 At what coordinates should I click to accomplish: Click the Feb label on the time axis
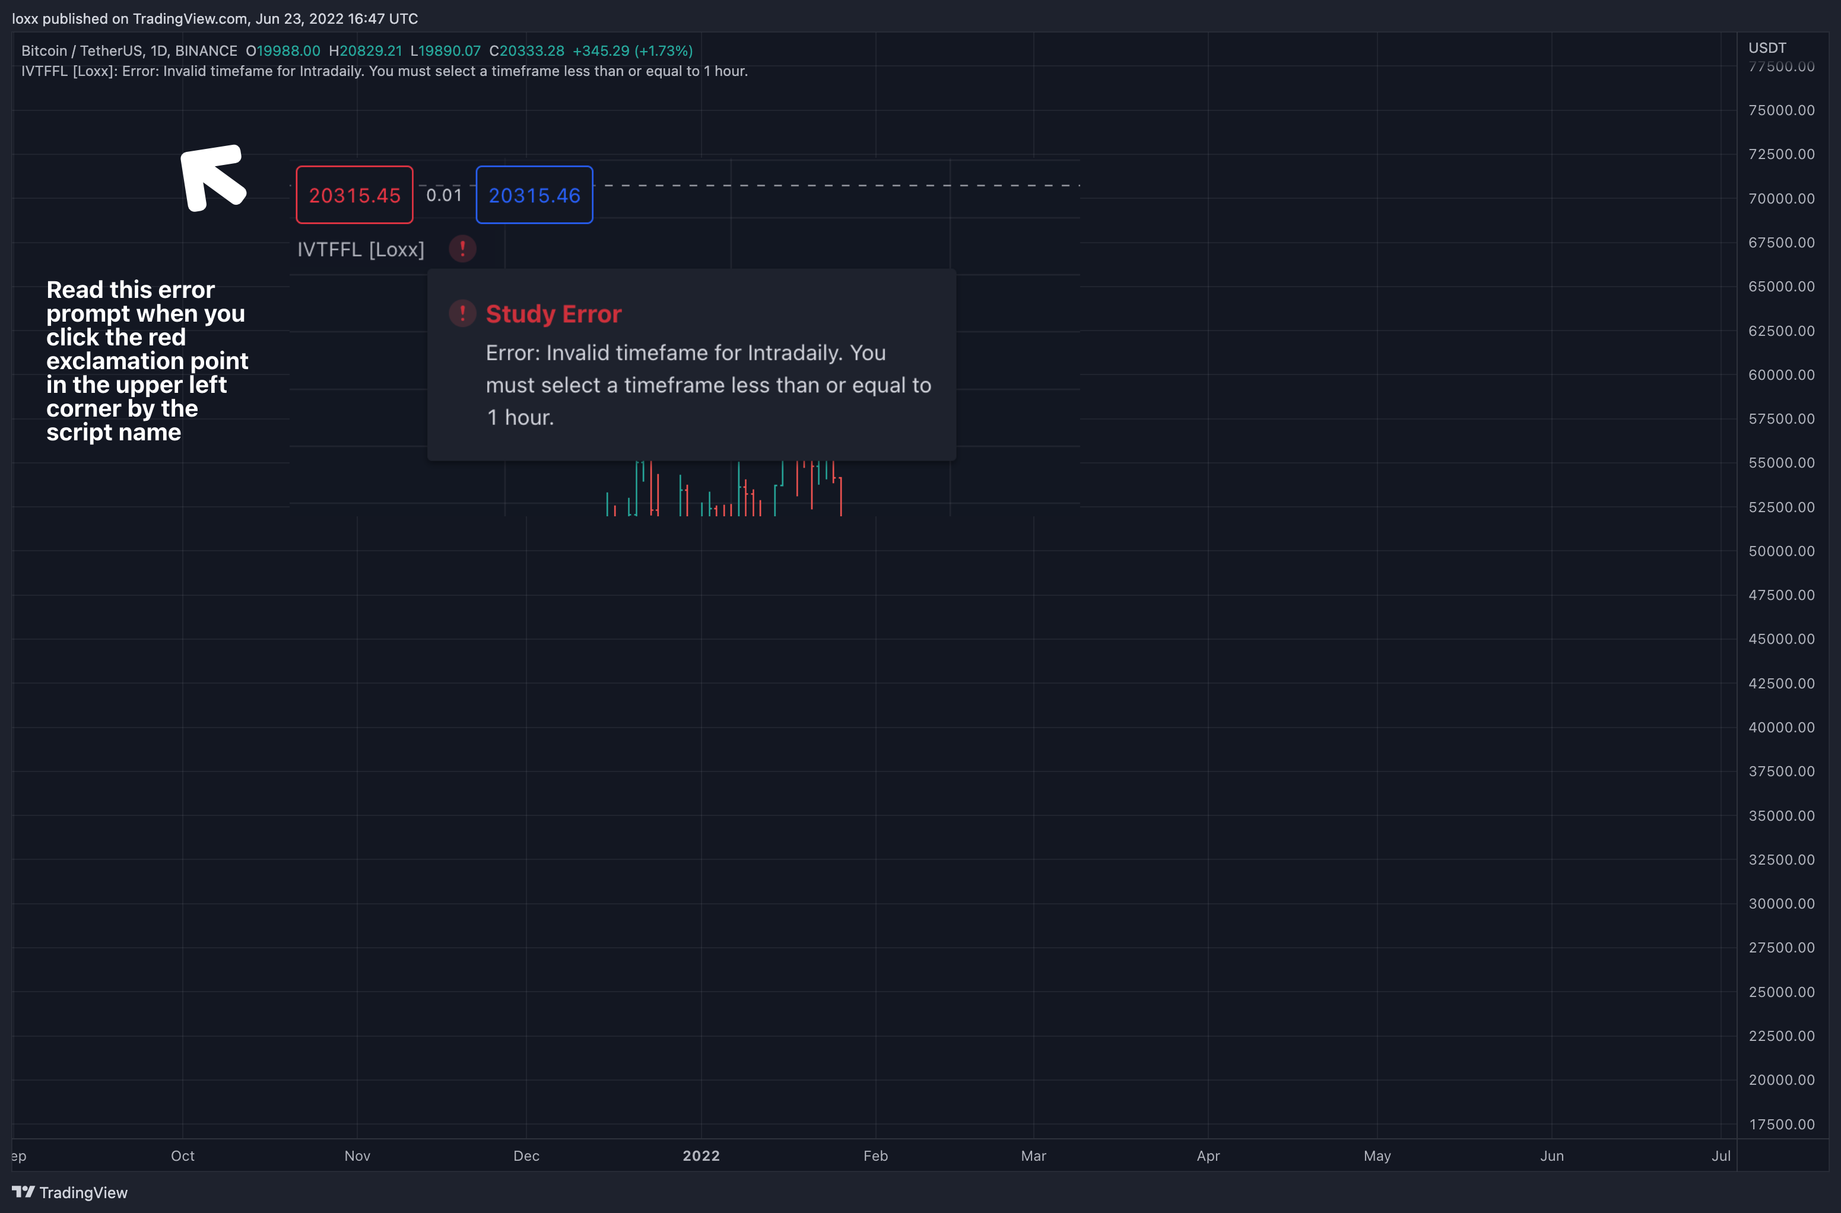[x=875, y=1156]
